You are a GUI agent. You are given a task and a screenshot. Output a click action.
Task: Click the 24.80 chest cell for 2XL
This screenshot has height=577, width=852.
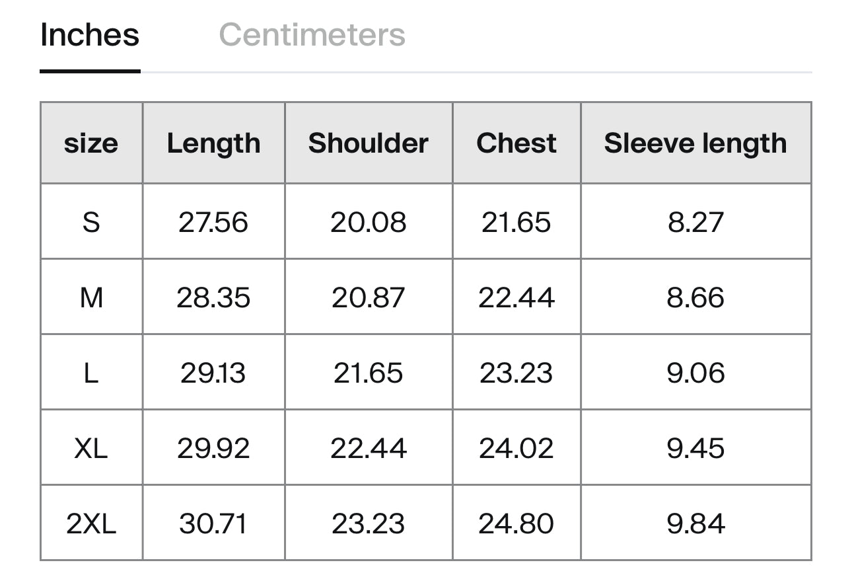coord(516,523)
